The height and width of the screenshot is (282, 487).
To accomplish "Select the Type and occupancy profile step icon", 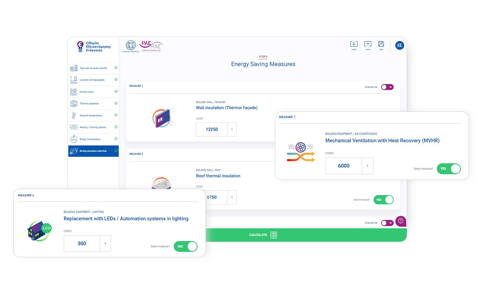I will 73,68.
